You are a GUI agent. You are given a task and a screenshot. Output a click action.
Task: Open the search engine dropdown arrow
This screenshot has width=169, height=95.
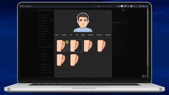tap(116, 6)
